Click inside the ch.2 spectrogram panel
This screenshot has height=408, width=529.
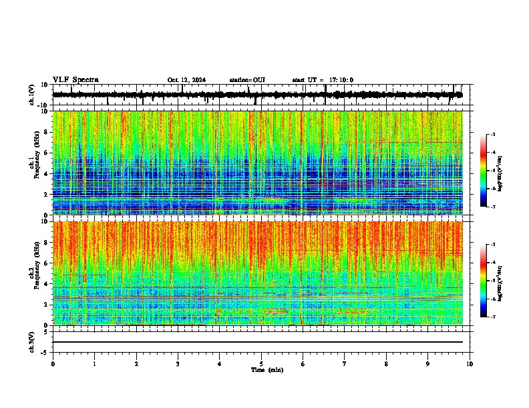pyautogui.click(x=258, y=273)
